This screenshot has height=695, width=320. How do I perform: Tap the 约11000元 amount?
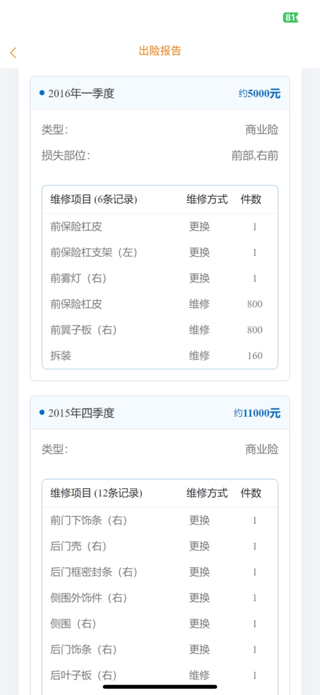pyautogui.click(x=257, y=413)
